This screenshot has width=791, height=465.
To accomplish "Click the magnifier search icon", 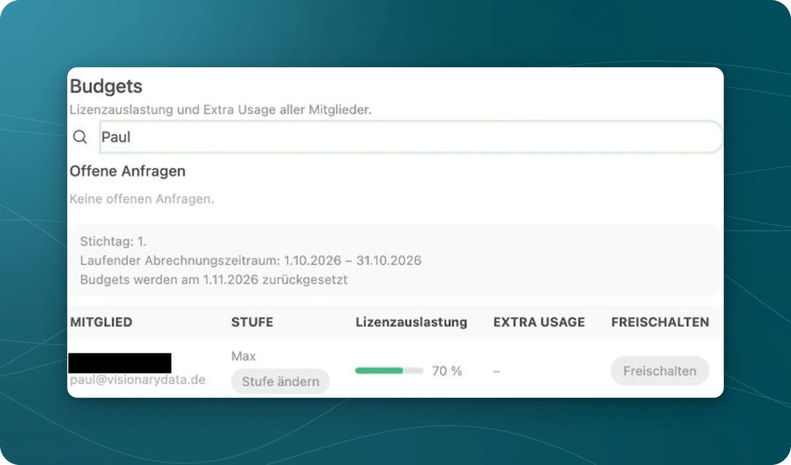I will click(80, 137).
